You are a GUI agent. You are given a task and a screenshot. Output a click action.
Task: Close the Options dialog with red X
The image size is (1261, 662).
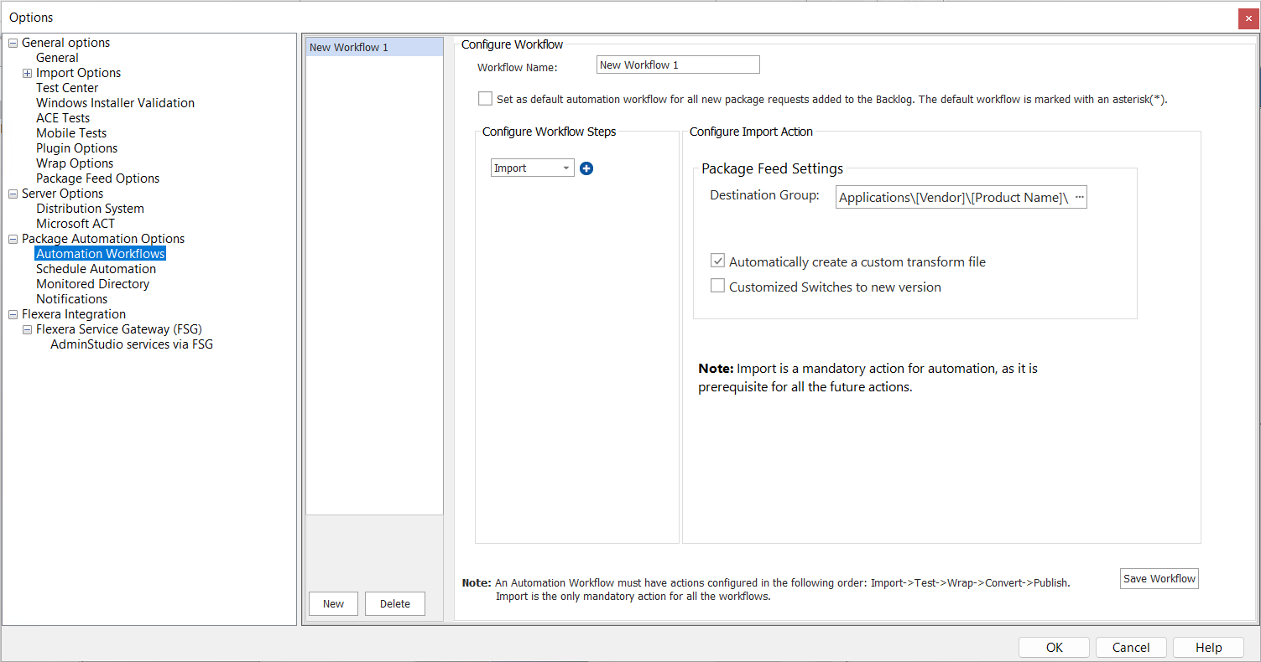[x=1248, y=18]
